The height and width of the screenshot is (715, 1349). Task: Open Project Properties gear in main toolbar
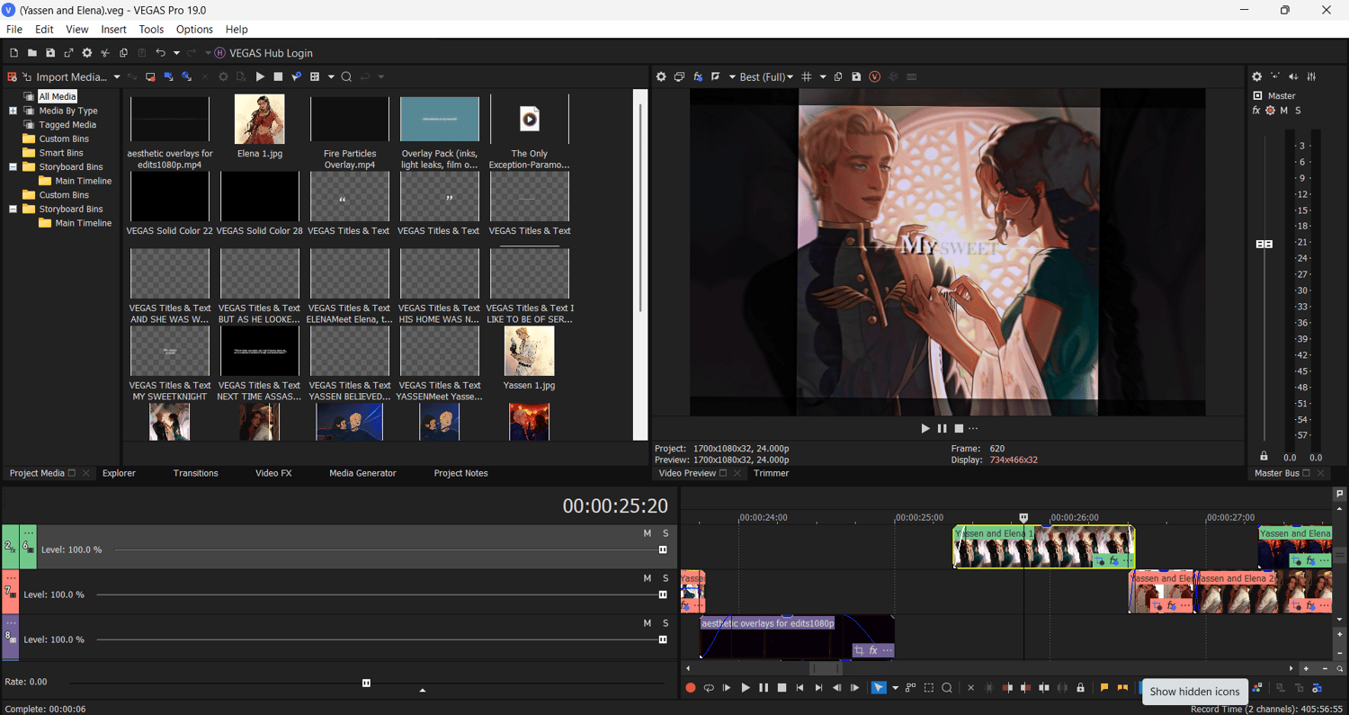87,53
